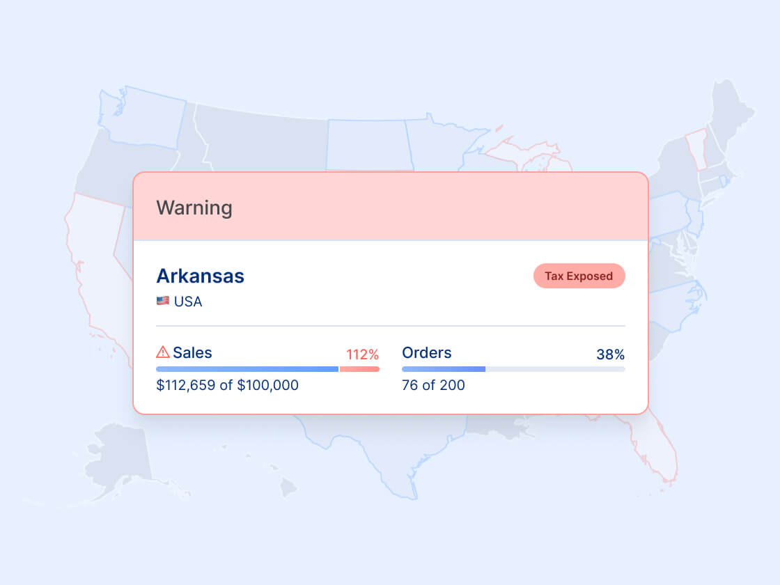Click the USA flag icon
780x585 pixels.
tap(163, 301)
